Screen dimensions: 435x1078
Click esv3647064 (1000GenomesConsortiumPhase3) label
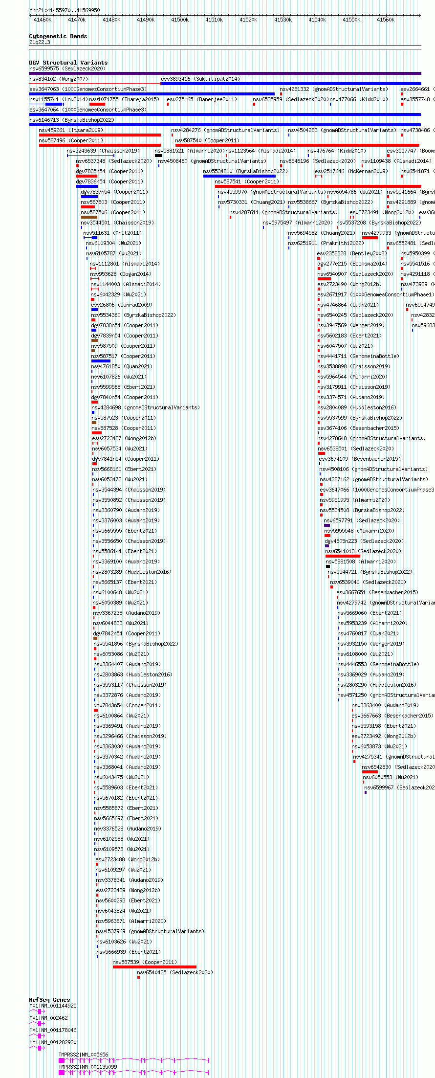88,110
